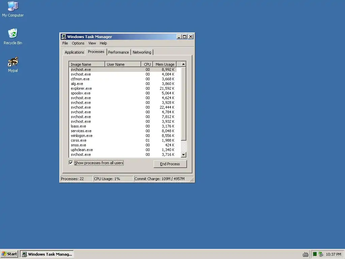This screenshot has height=259, width=345.
Task: Click the CPU Usage: 1% status entry
Action: [113, 179]
